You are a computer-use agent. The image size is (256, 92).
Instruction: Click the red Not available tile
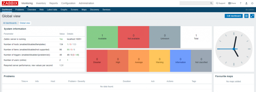(133, 37)
